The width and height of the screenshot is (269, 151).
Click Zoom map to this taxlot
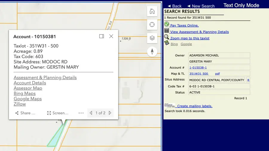[190, 38]
